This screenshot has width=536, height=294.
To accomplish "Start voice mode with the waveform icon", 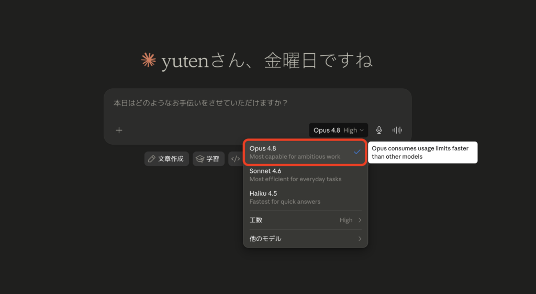I will pyautogui.click(x=397, y=130).
